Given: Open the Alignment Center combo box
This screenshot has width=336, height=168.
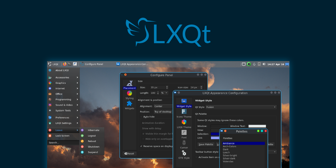Looking at the screenshot, I should coord(163,106).
